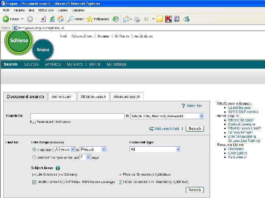Click the Search tips question mark icon
The height and width of the screenshot is (198, 265).
(183, 106)
